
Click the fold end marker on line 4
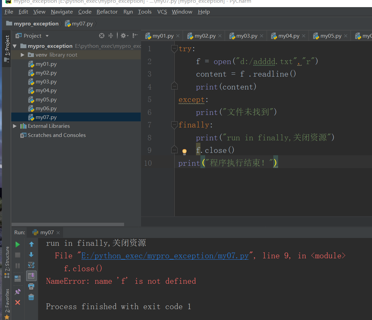click(x=174, y=86)
